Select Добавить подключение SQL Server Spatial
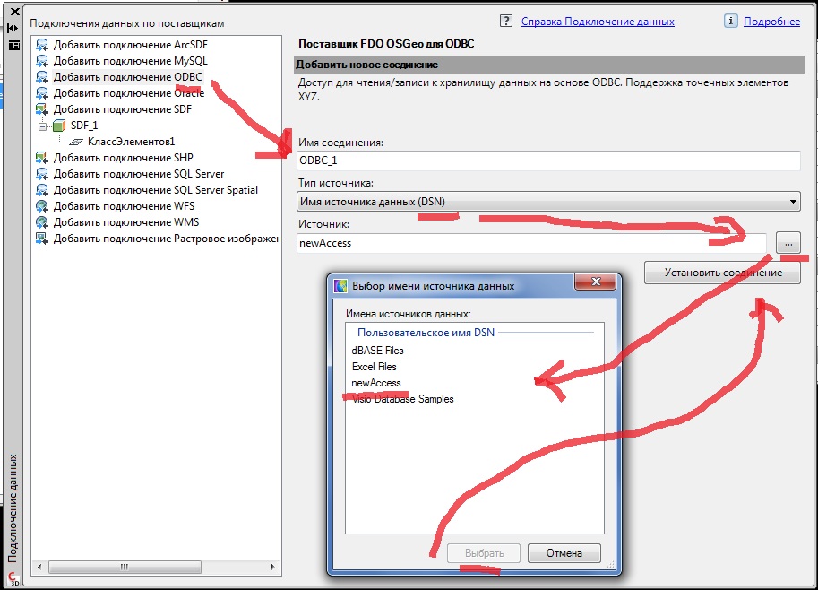The width and height of the screenshot is (818, 590). [156, 190]
